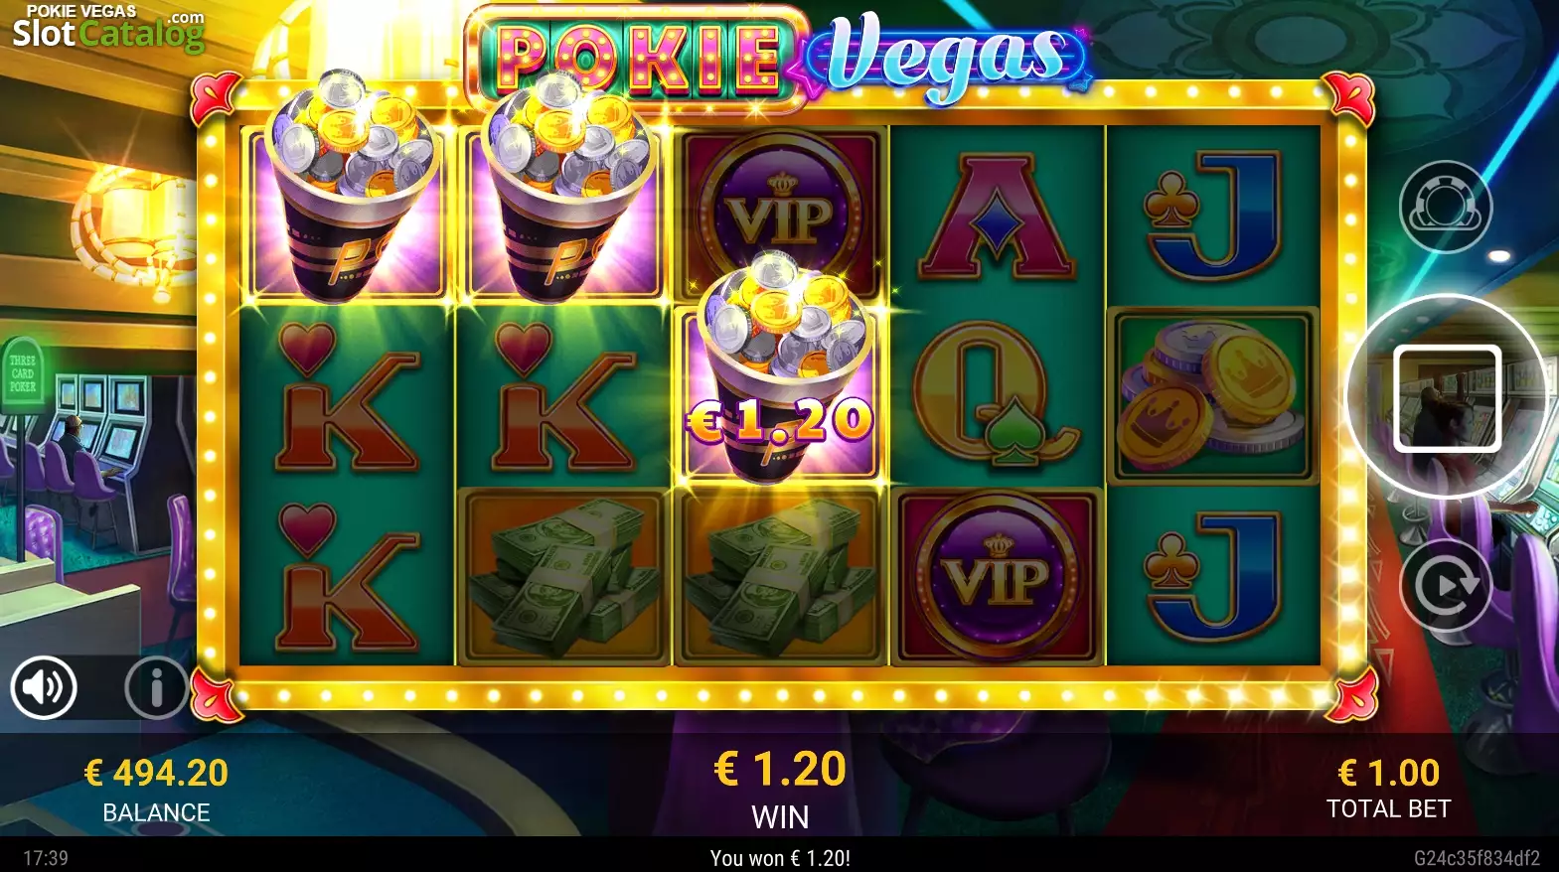Mute the game sound

44,687
